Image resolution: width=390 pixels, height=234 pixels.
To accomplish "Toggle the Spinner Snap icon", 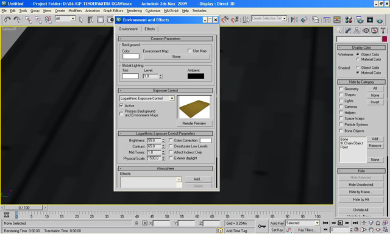I will point(235,19).
